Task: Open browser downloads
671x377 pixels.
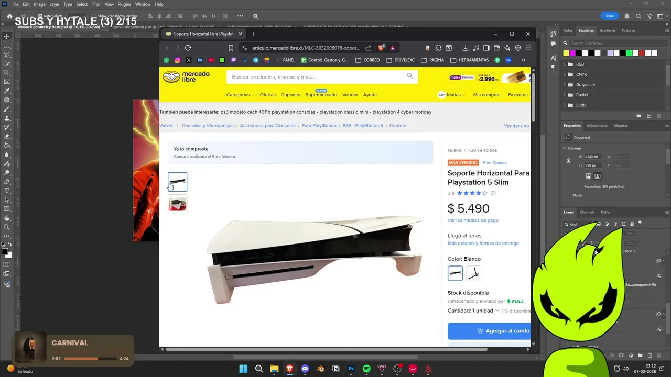Action: click(465, 48)
